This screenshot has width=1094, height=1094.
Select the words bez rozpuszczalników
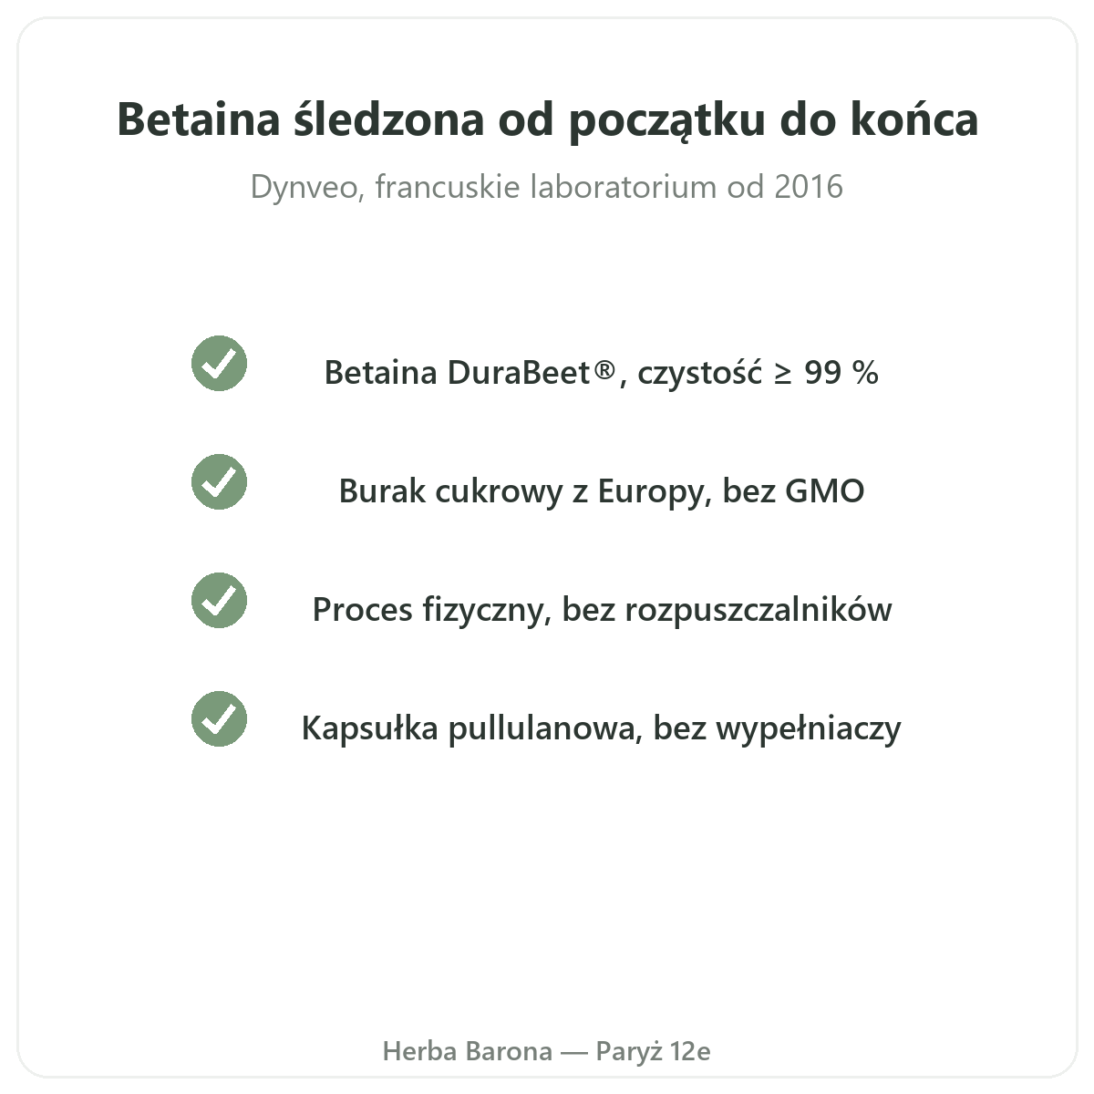point(727,609)
